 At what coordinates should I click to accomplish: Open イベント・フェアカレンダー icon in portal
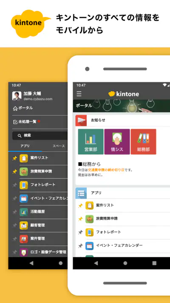89,246
